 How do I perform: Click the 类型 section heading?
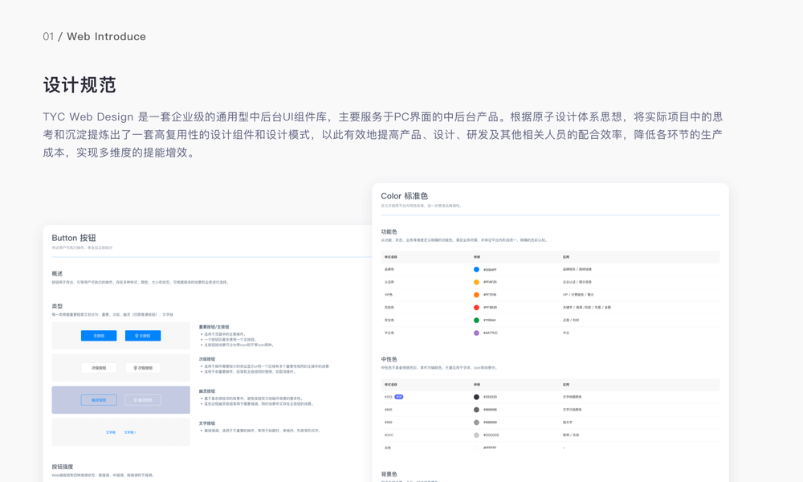(x=57, y=306)
